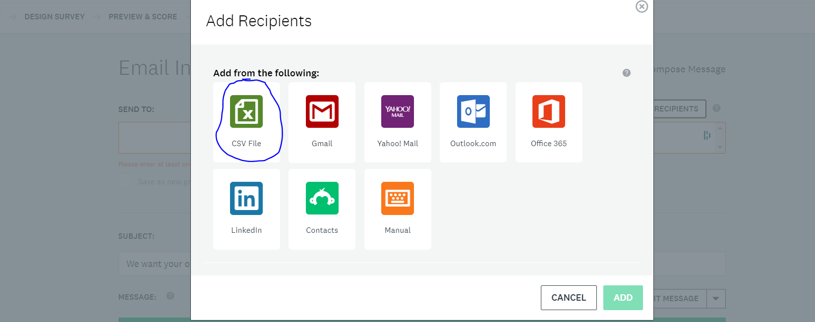Click help icon next to recipients button
815x322 pixels.
click(716, 108)
